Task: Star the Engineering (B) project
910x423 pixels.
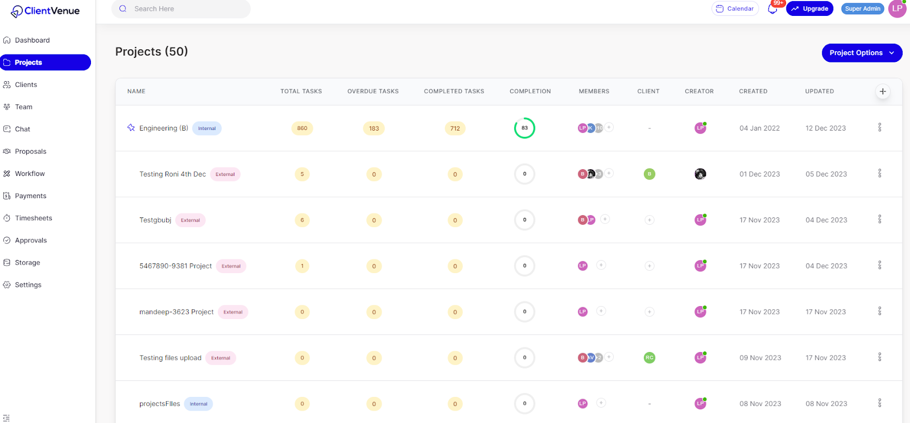Action: coord(131,128)
